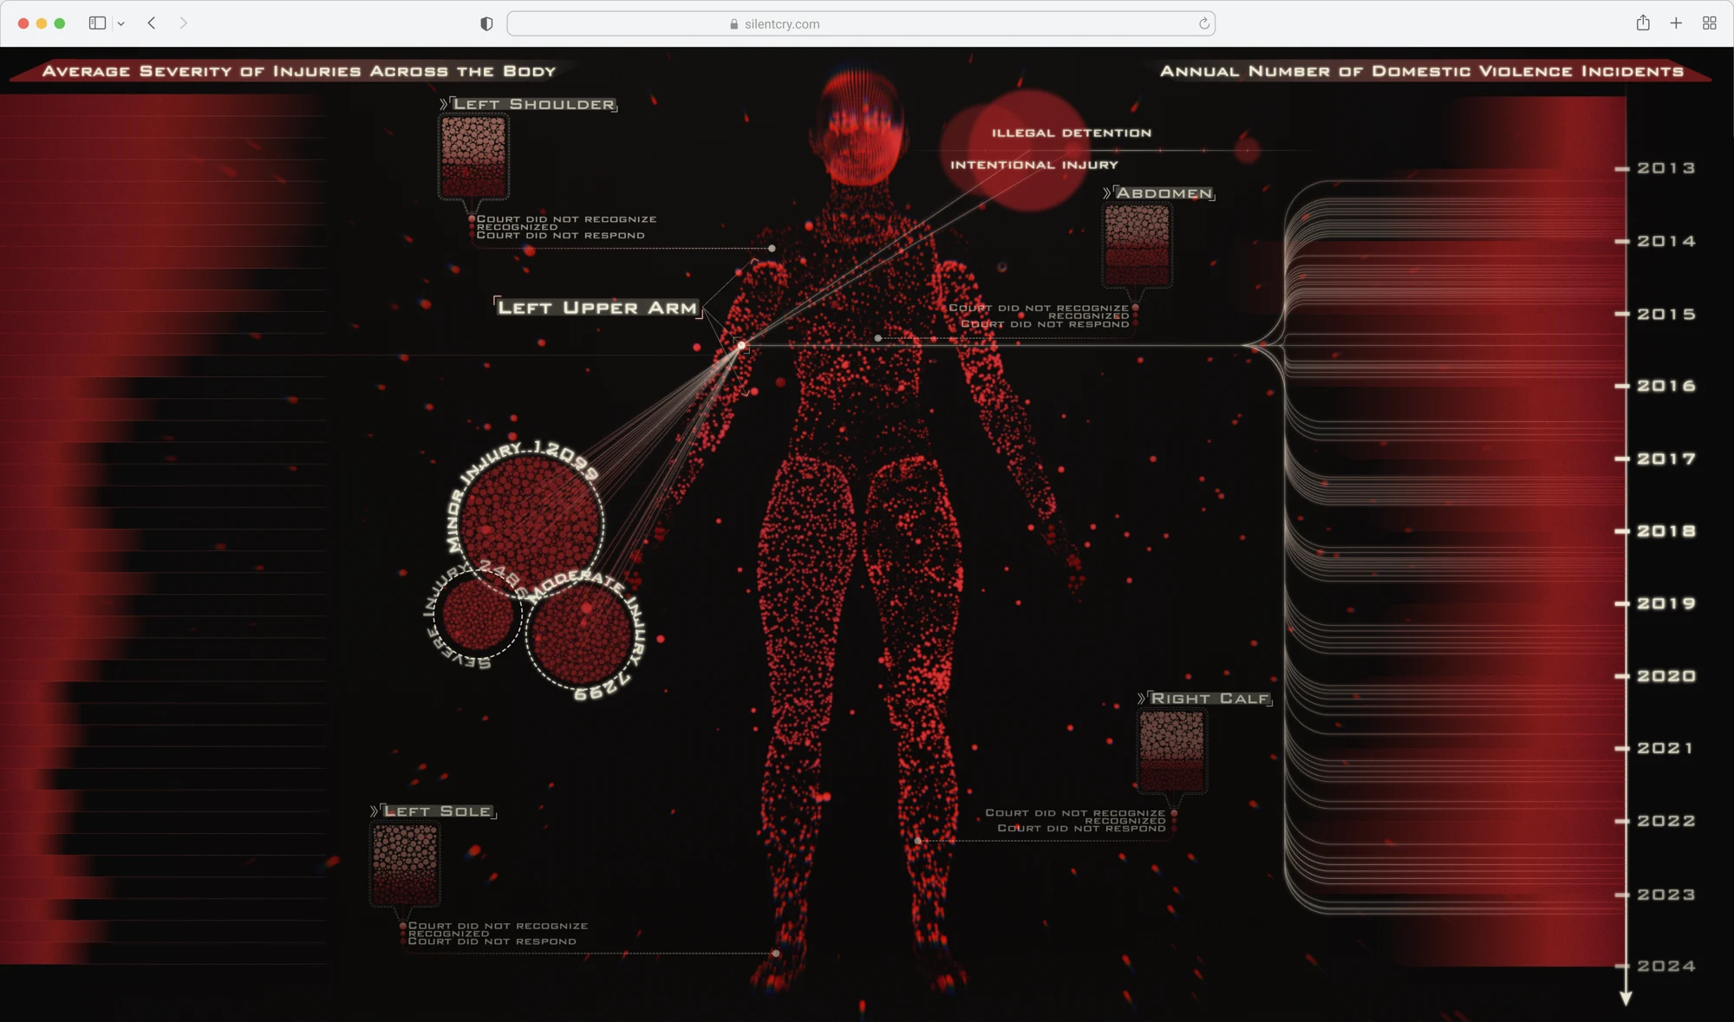
Task: Go back to the previous page
Action: 152,23
